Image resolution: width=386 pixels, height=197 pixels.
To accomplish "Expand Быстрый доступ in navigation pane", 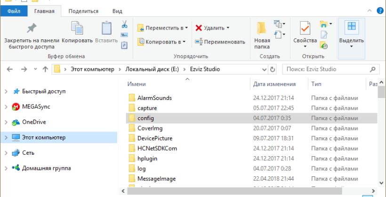I will coord(7,92).
